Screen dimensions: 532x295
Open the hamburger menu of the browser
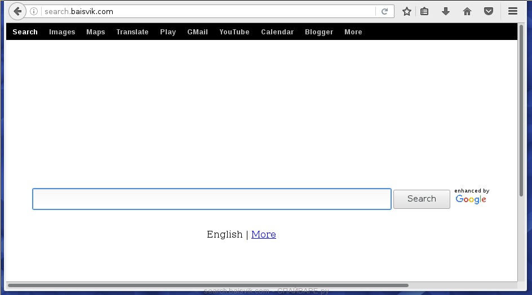(x=513, y=11)
